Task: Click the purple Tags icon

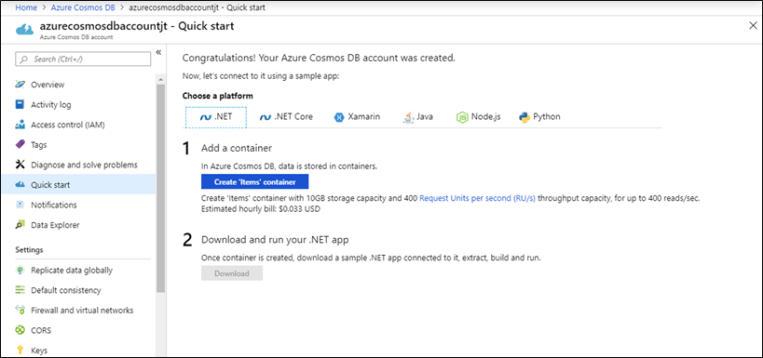Action: point(20,145)
